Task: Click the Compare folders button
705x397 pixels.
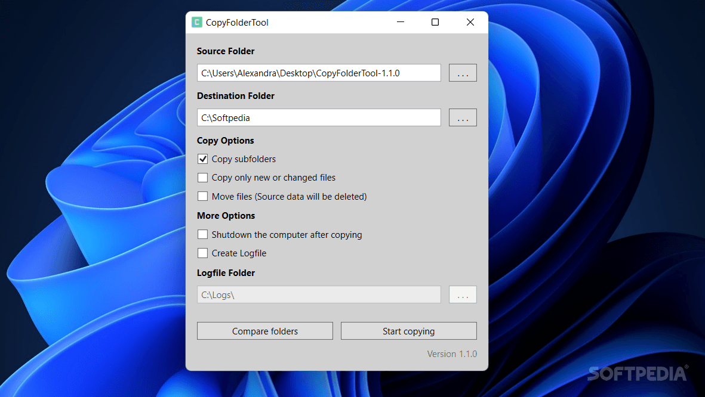Action: pyautogui.click(x=265, y=331)
